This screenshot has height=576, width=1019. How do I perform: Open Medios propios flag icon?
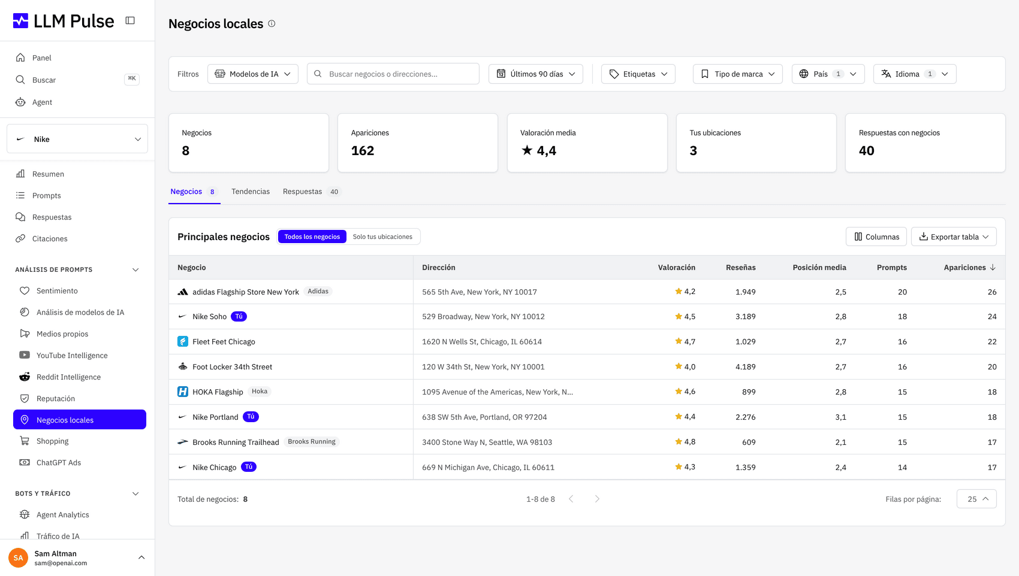coord(25,334)
